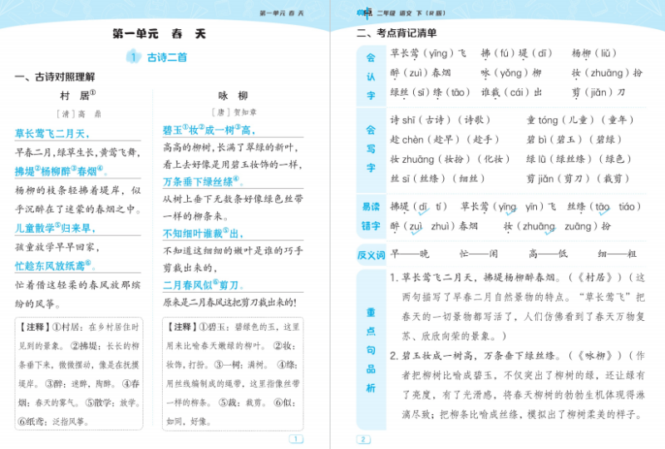Click the blue verse 草长莺飞二月天
Image resolution: width=665 pixels, height=449 pixels.
51,133
